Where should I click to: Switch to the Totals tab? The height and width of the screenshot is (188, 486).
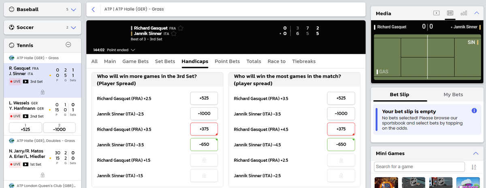[x=254, y=61]
